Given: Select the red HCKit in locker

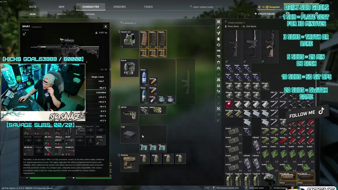Looking at the screenshot, I should (229, 104).
